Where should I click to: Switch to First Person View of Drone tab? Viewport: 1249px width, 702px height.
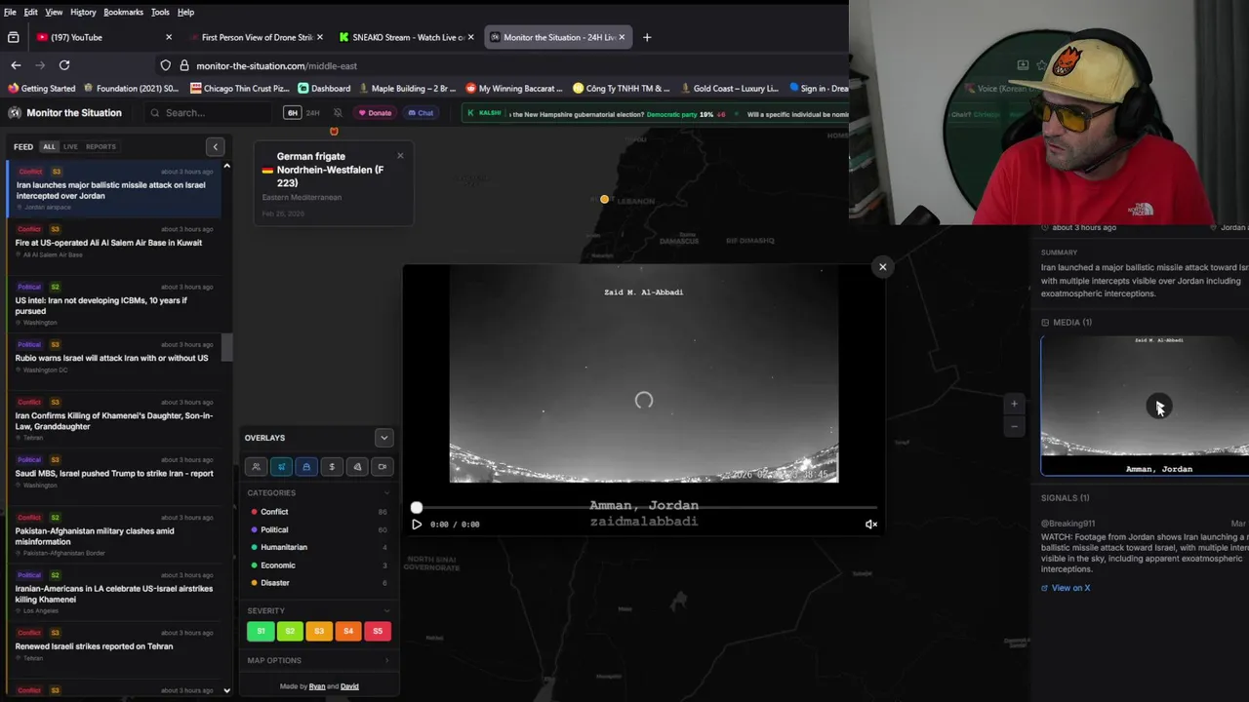coord(257,37)
